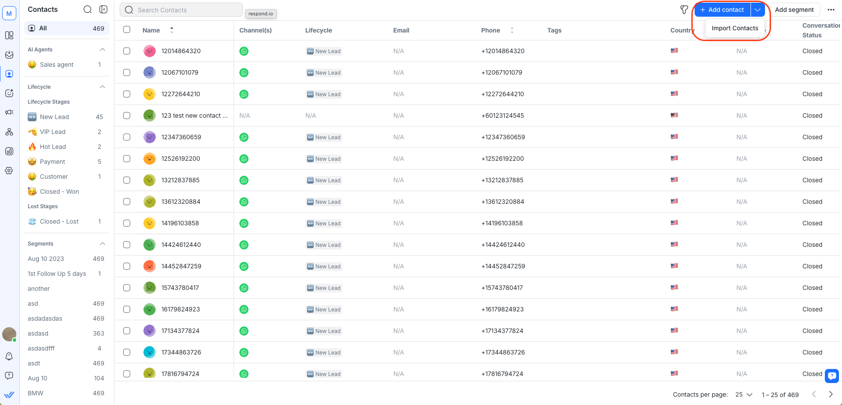
Task: Open the Inbox from the left sidebar
Action: click(x=9, y=55)
